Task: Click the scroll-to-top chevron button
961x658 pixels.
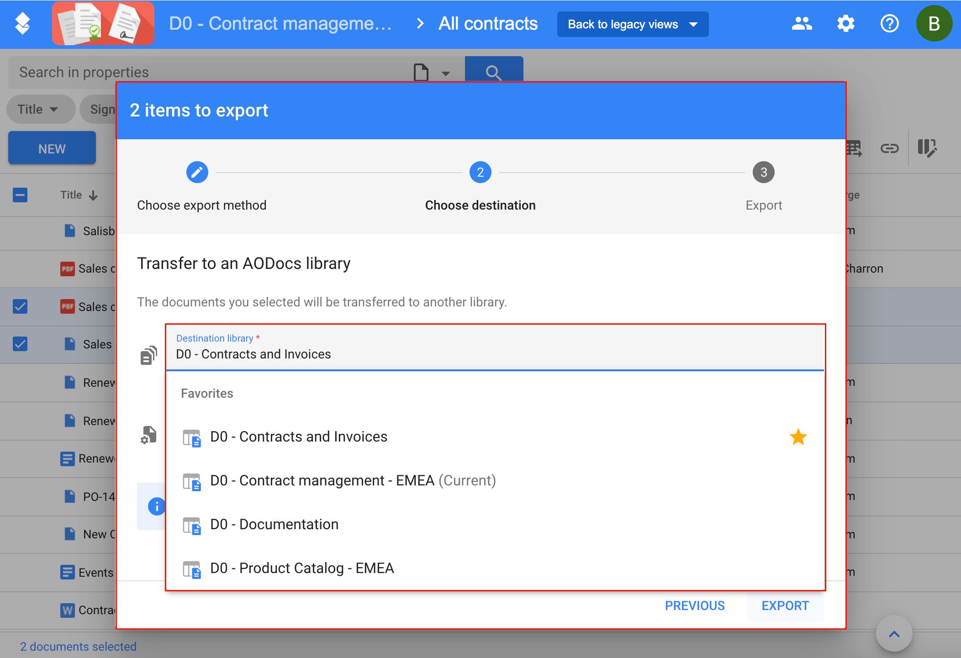Action: [894, 634]
